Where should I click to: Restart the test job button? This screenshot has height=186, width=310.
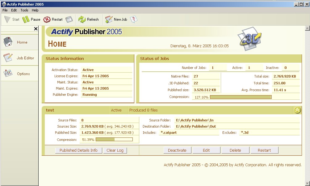[x=264, y=150]
